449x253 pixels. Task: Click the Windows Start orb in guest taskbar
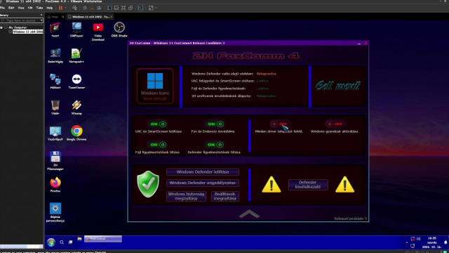pyautogui.click(x=51, y=242)
